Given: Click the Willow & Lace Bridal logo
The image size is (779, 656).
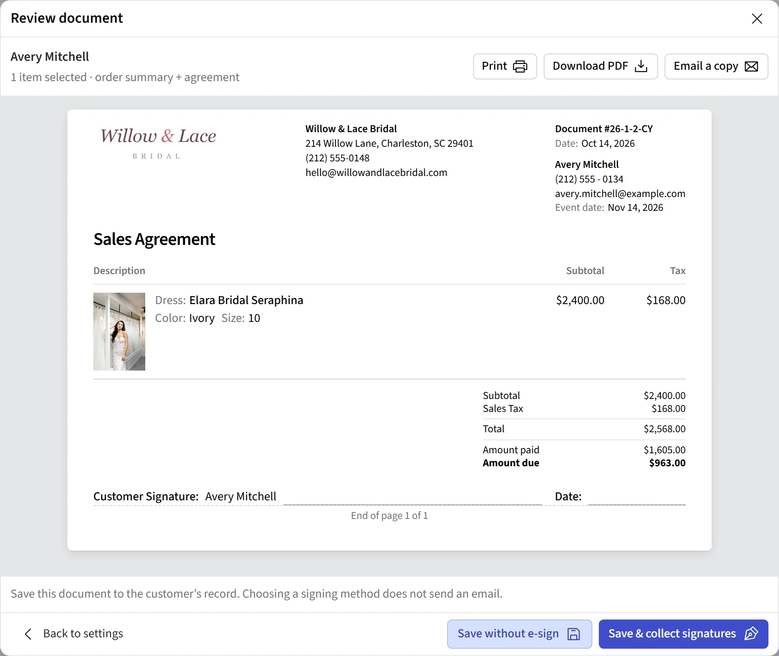Looking at the screenshot, I should point(158,143).
